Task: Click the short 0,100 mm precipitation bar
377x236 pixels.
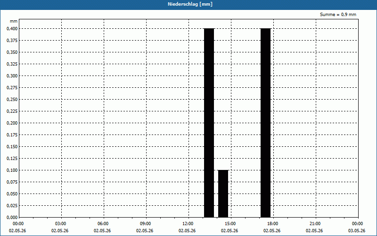Action: click(x=223, y=194)
